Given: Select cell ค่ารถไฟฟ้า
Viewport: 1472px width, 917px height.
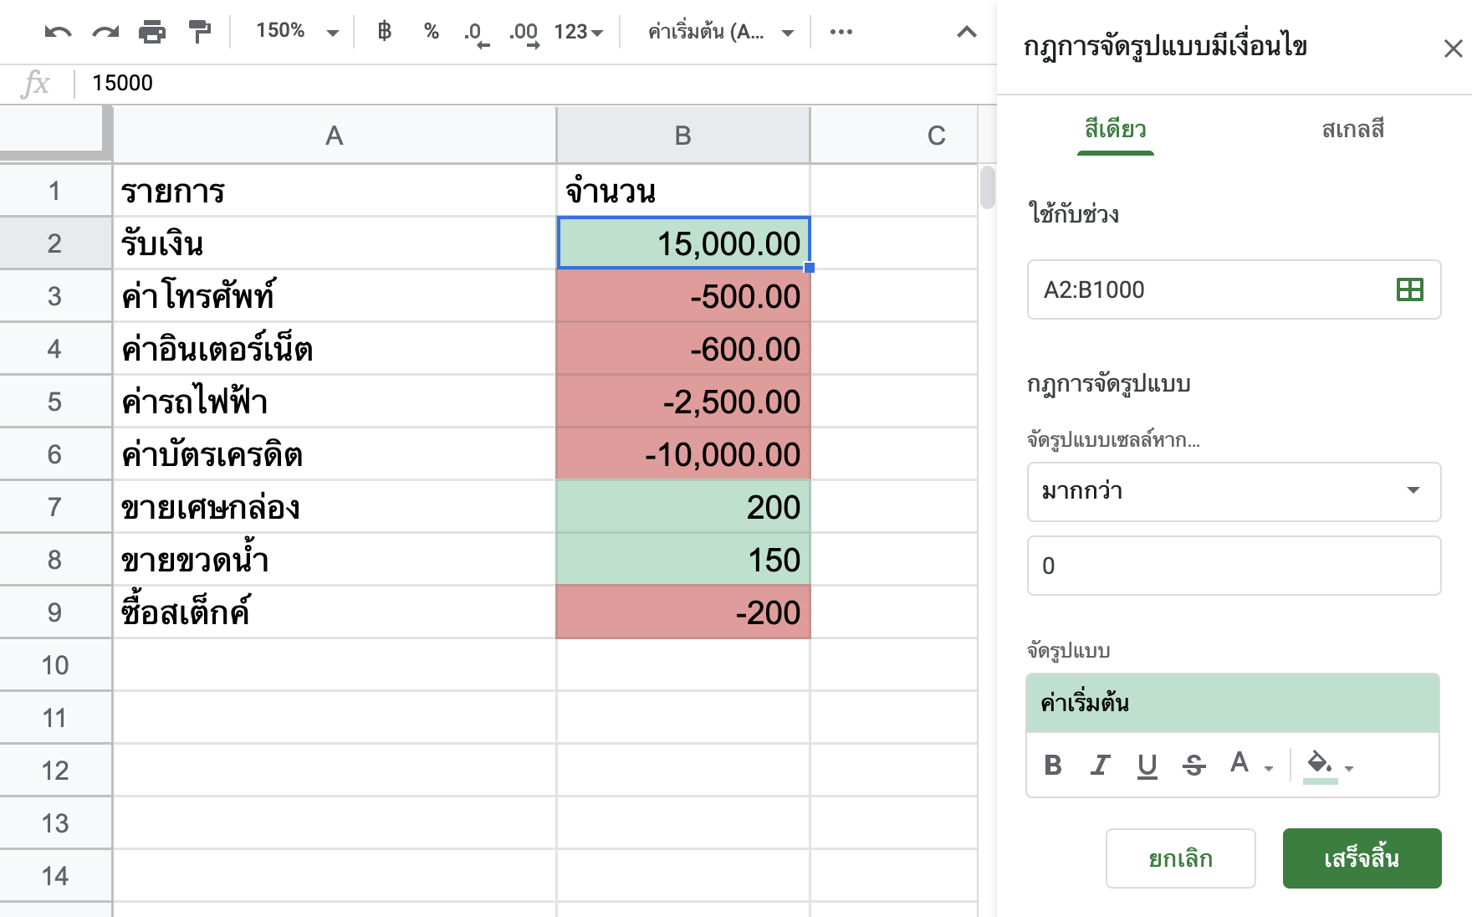Looking at the screenshot, I should (x=335, y=402).
